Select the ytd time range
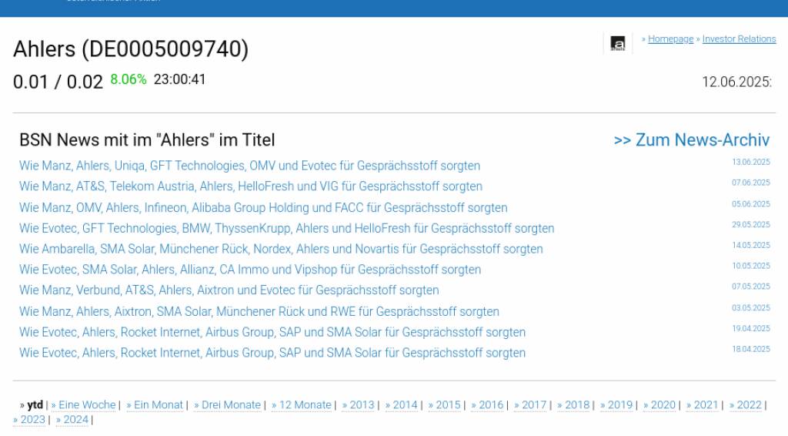788x436 pixels. tap(35, 405)
